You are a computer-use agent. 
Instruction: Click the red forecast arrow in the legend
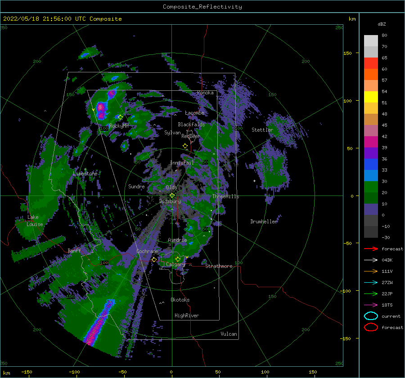pos(371,249)
